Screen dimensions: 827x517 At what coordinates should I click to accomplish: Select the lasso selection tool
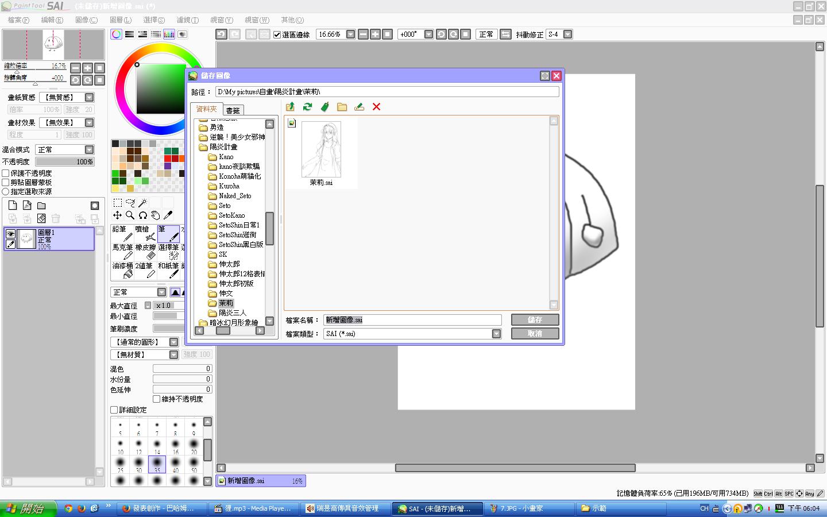130,202
